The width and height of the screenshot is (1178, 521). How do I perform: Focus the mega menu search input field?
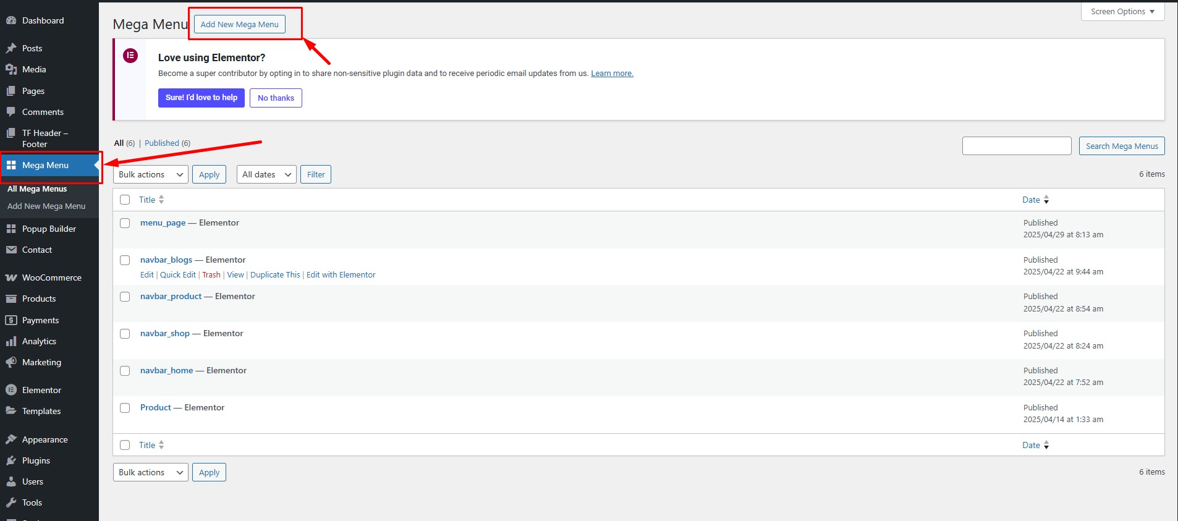tap(1017, 146)
